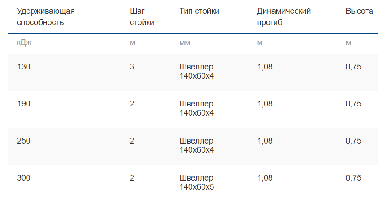This screenshot has width=388, height=197.
Task: Click deflection 1,08 in the 190 row
Action: click(x=265, y=103)
